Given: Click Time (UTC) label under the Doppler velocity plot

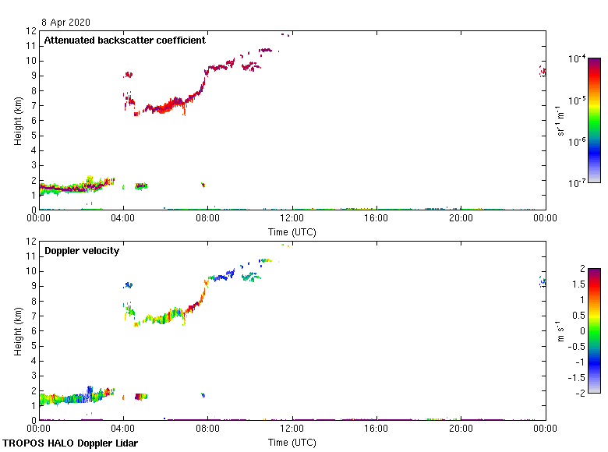Looking at the screenshot, I should tap(292, 443).
